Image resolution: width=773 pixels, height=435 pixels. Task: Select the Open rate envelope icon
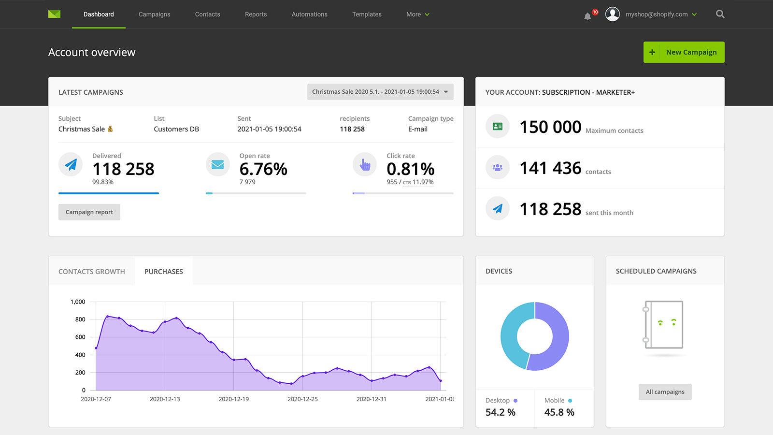[217, 164]
